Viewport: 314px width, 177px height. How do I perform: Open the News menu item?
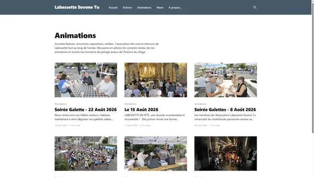pos(160,8)
